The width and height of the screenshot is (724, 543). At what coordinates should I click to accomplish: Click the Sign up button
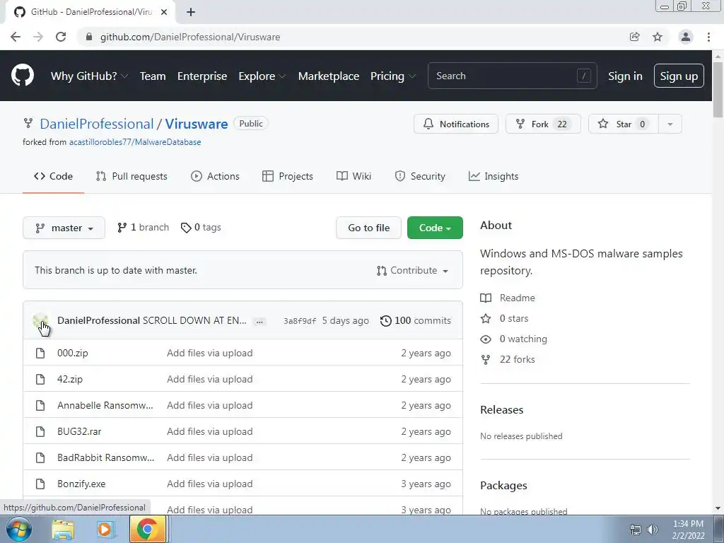(679, 76)
